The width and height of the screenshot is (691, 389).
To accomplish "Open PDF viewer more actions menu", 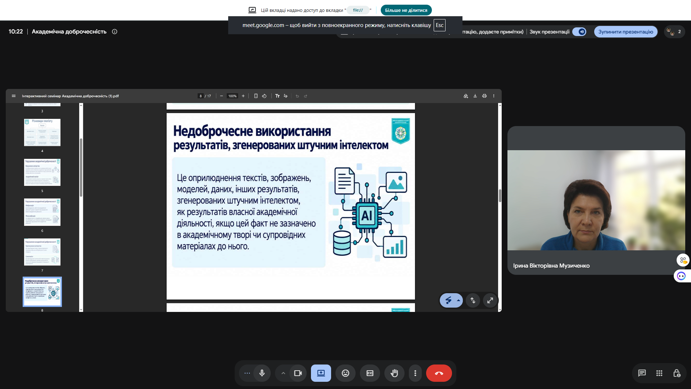I will [x=494, y=96].
